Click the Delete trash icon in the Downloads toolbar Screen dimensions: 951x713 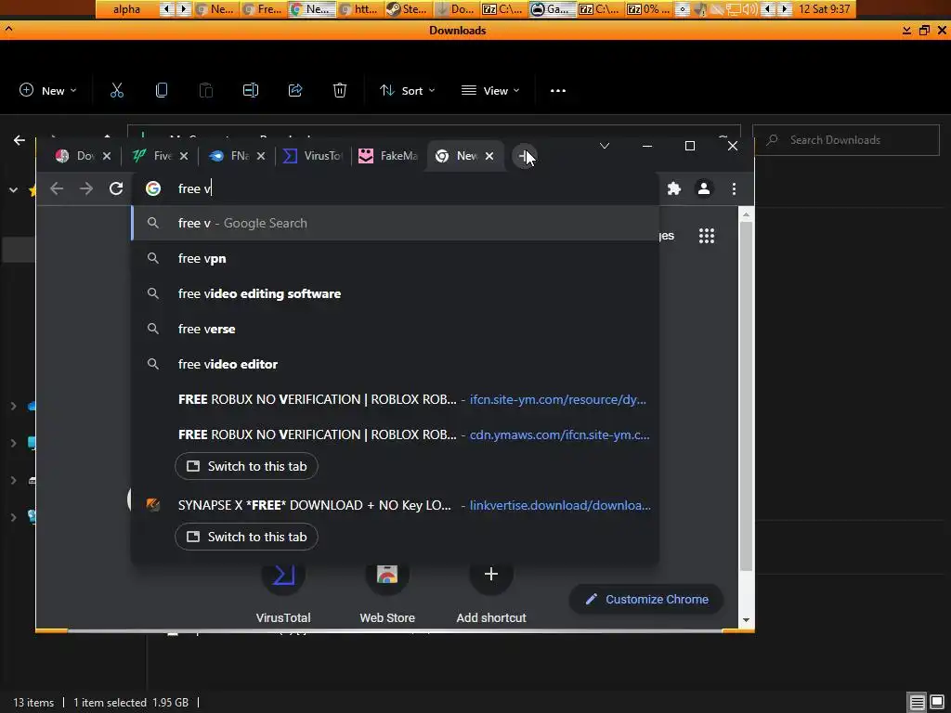tap(340, 90)
